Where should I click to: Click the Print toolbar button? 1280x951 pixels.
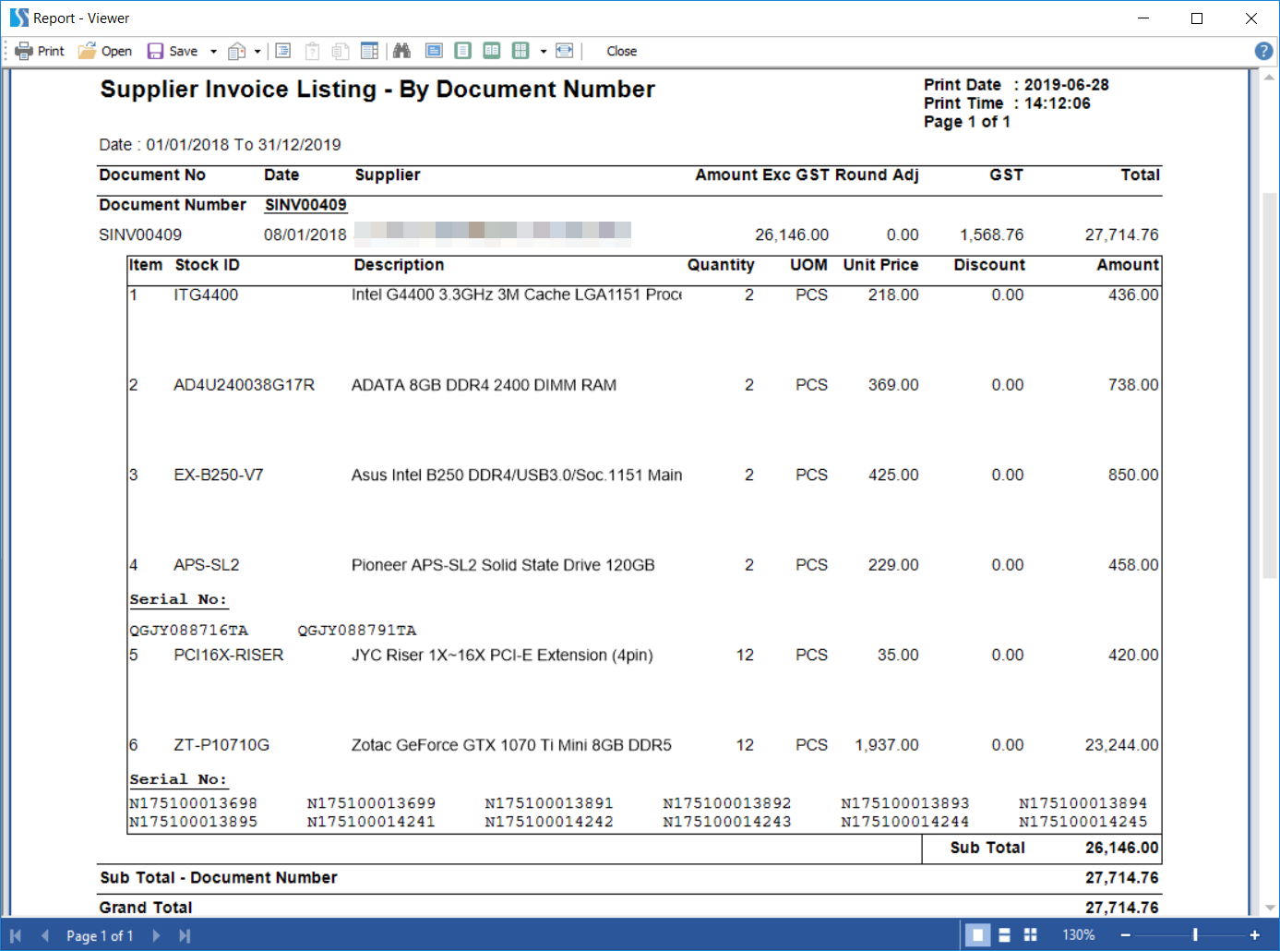click(x=40, y=51)
